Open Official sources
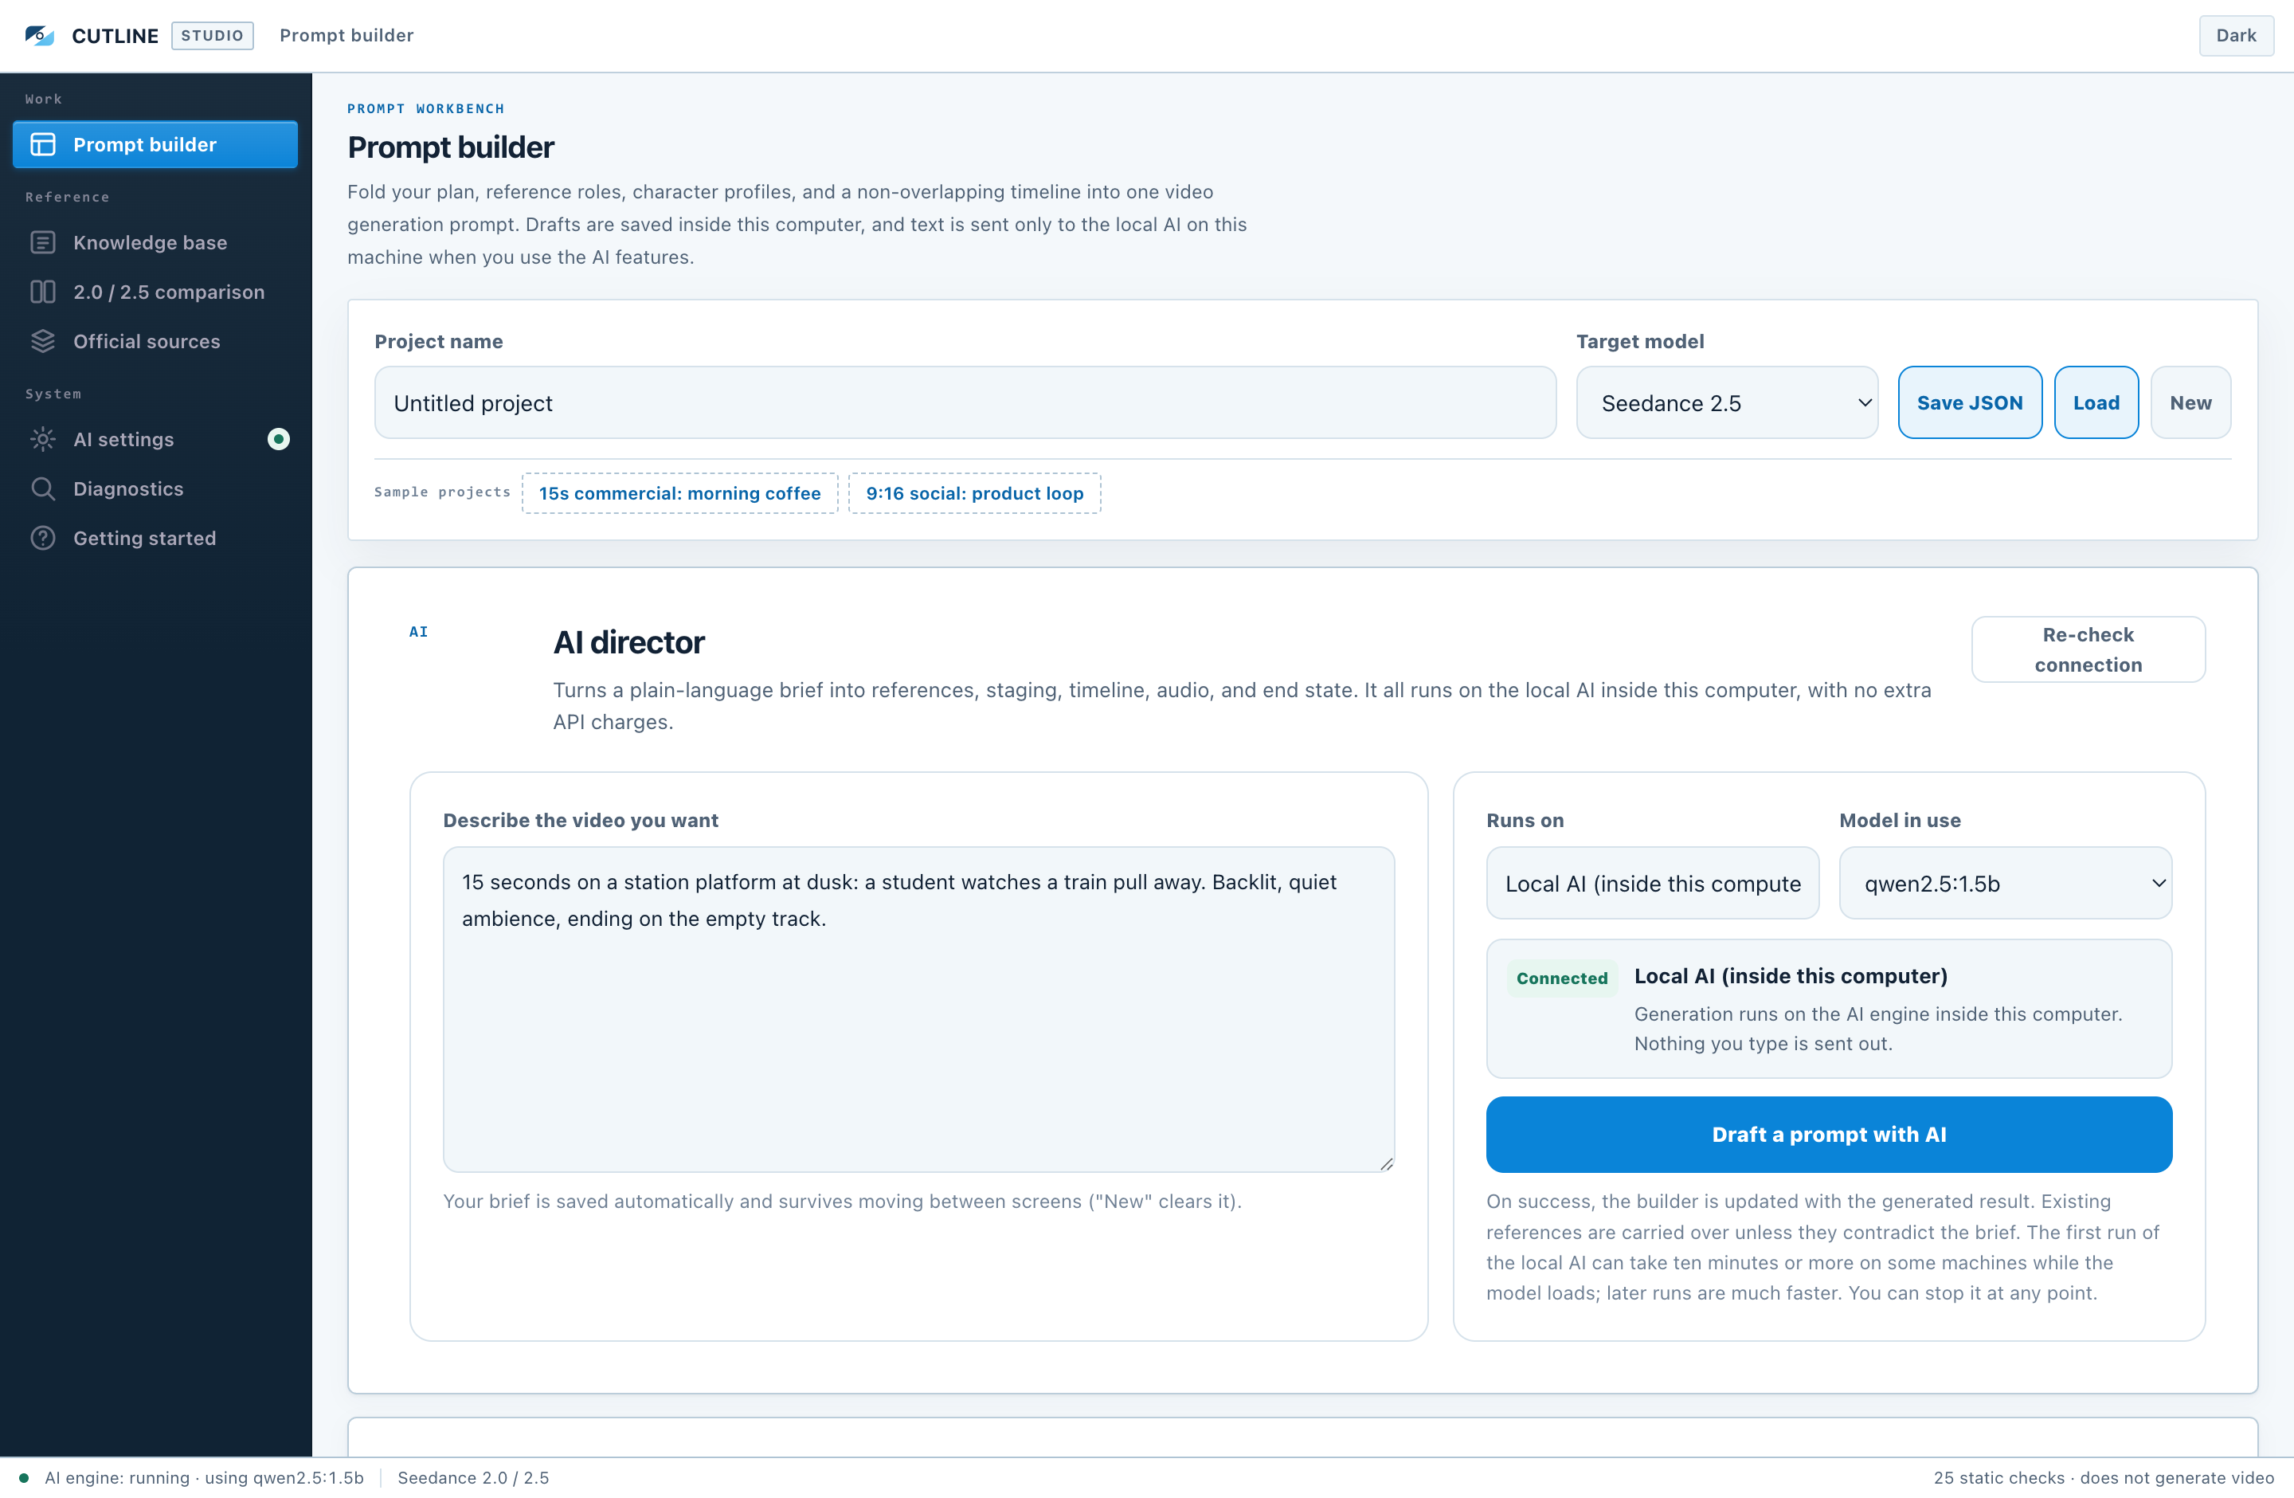 pyautogui.click(x=155, y=341)
